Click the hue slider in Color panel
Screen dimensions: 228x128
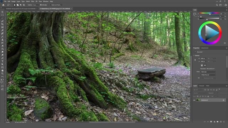pyautogui.click(x=209, y=13)
